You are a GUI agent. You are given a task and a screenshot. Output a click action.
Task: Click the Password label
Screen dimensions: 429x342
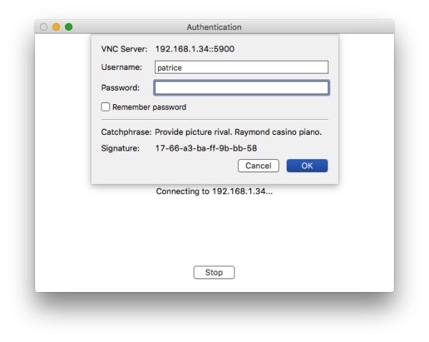pyautogui.click(x=120, y=88)
